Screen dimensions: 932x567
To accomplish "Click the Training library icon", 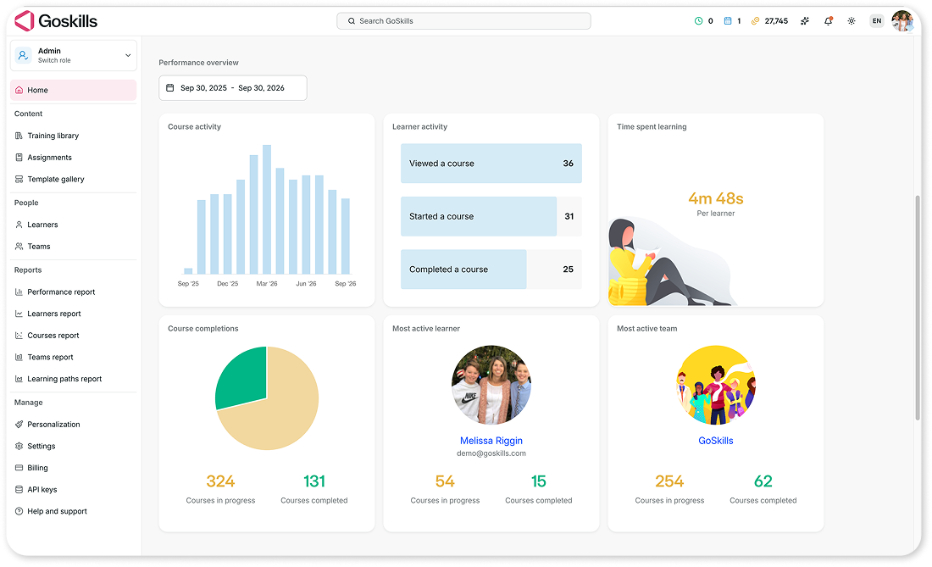I will pos(19,136).
